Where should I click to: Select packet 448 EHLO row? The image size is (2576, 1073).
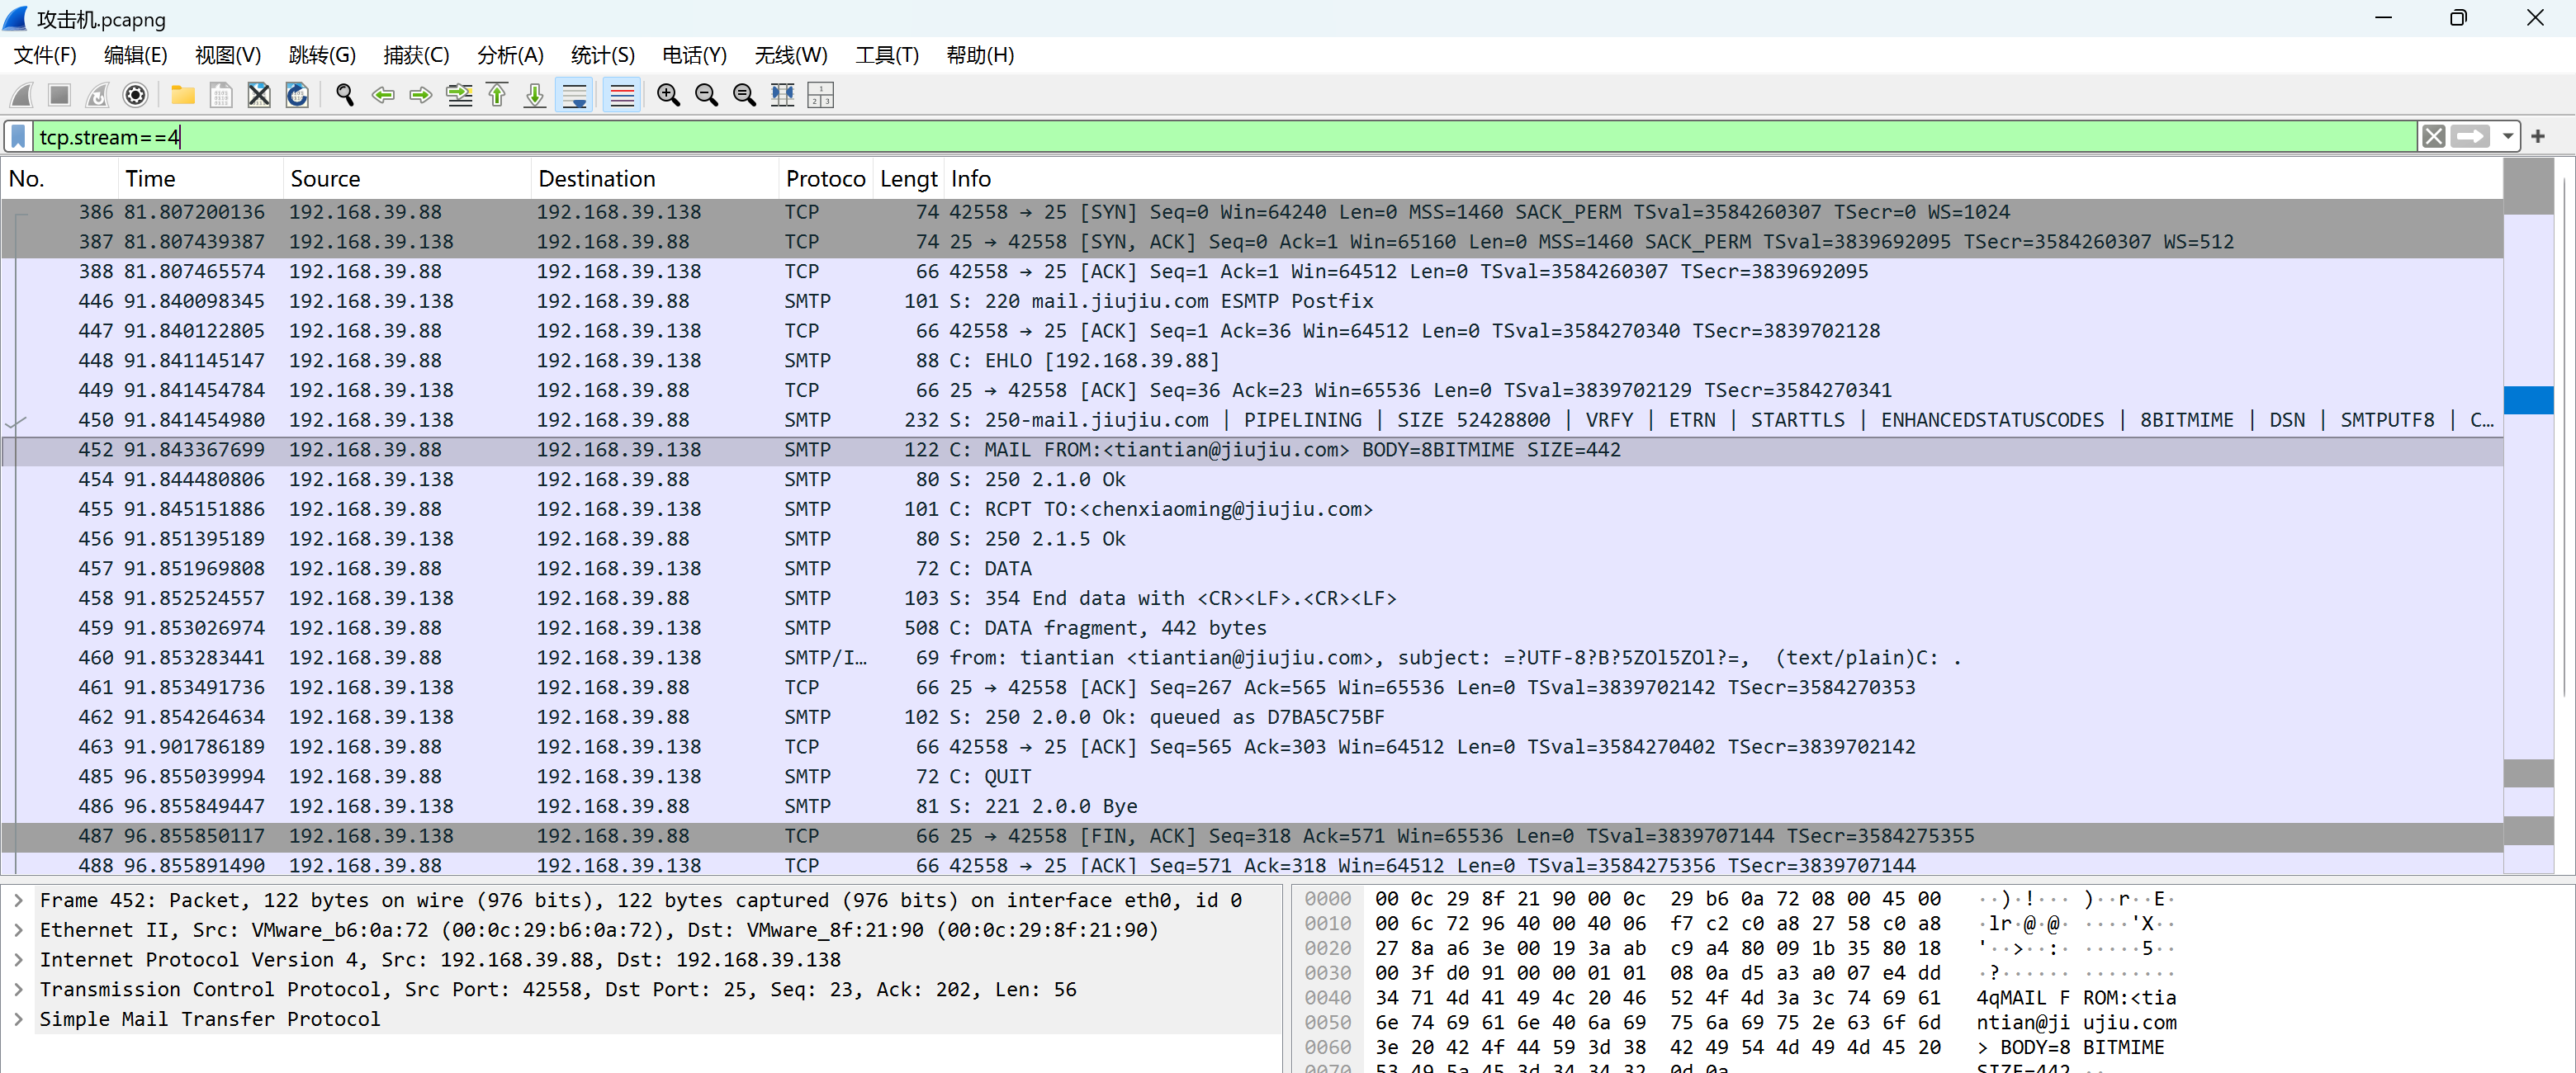(1252, 360)
